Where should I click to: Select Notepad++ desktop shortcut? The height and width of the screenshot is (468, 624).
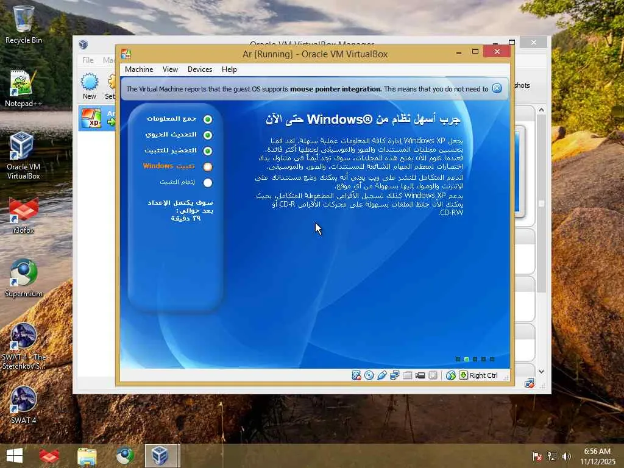click(x=24, y=88)
